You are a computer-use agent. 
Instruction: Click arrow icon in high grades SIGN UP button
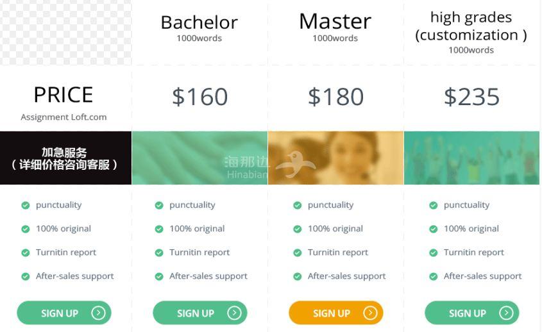coord(506,313)
